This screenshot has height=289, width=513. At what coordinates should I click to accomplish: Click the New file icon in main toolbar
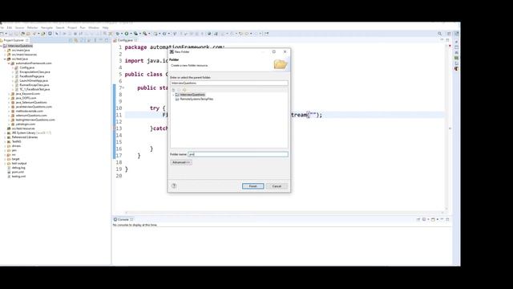(x=2, y=34)
